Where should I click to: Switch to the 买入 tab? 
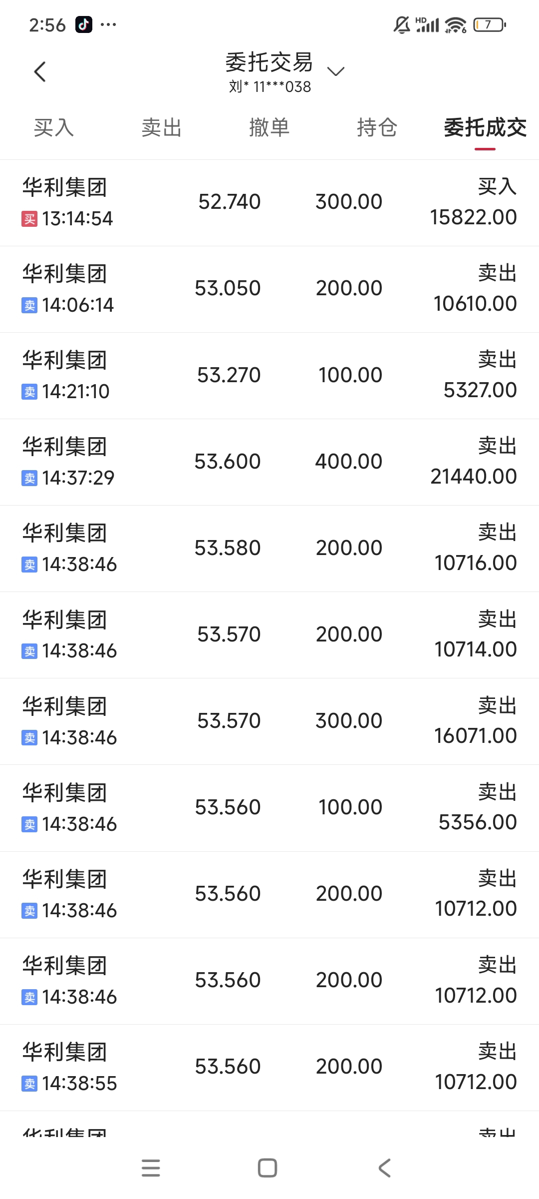pos(54,128)
